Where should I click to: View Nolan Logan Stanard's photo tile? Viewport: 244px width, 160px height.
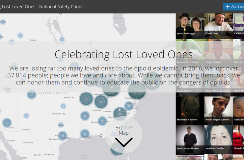(x=219, y=111)
